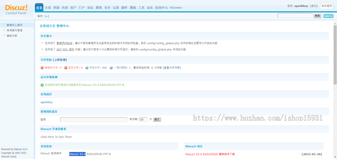The width and height of the screenshot is (337, 159).
Task: Click the 搜索 search button
Action: coord(317,16)
